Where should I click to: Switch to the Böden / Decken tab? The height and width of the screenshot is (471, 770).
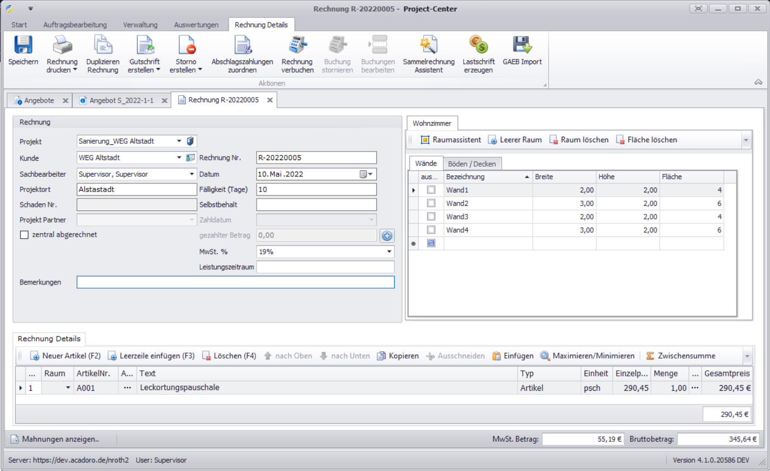[x=472, y=164]
